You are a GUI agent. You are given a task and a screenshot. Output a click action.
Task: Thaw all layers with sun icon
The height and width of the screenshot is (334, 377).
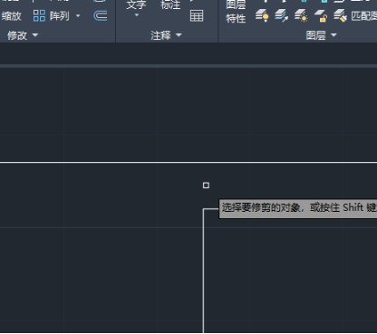pos(301,15)
